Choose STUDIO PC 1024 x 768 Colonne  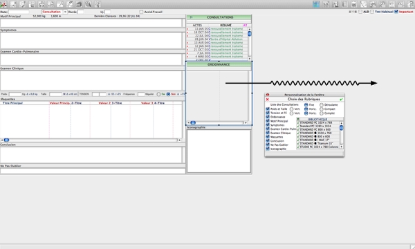pos(318,147)
